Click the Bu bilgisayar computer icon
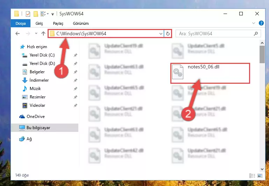 tap(22, 128)
